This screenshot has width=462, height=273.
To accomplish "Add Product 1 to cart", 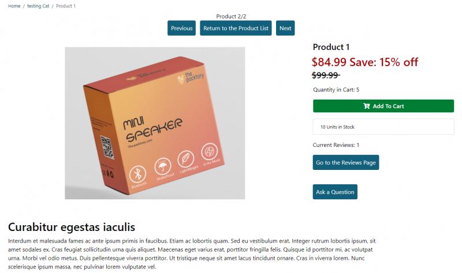I will click(x=383, y=106).
